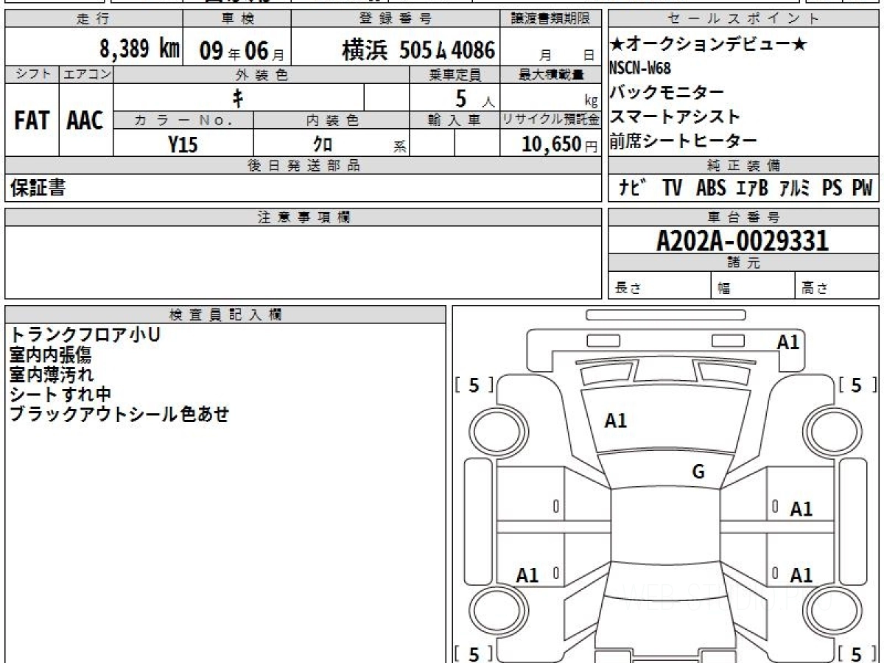Select the AAC air conditioner value

pyautogui.click(x=85, y=121)
